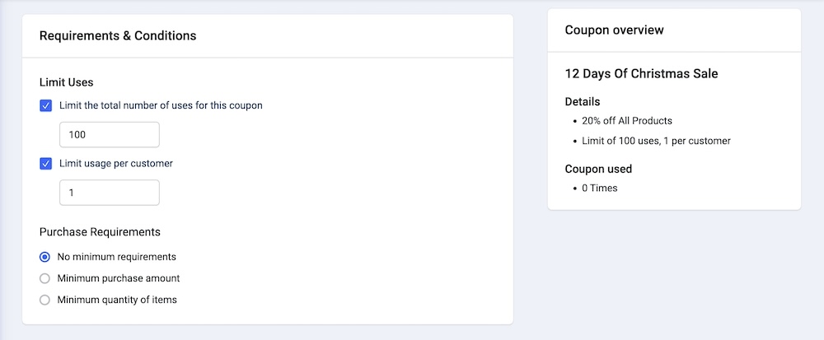The width and height of the screenshot is (824, 340).
Task: Select the No minimum requirements radio button
Action: [x=45, y=257]
